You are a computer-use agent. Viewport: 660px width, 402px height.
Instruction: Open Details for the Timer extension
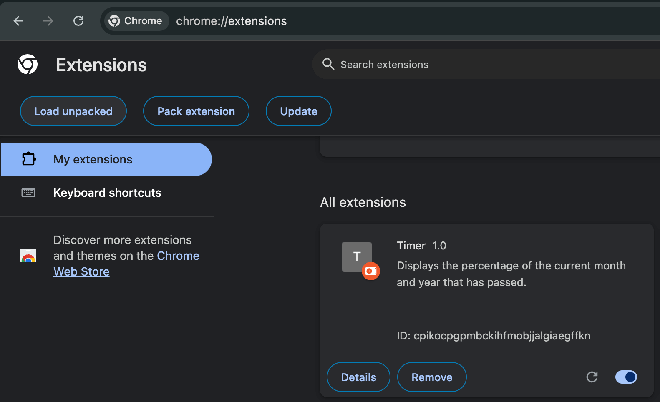tap(359, 377)
